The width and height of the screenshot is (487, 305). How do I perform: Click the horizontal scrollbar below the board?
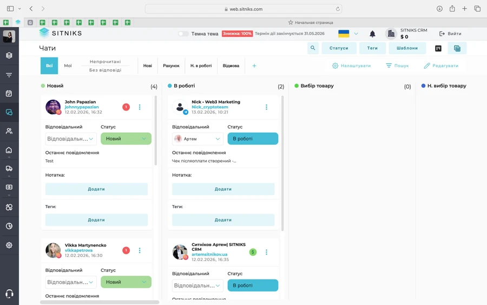[100, 302]
